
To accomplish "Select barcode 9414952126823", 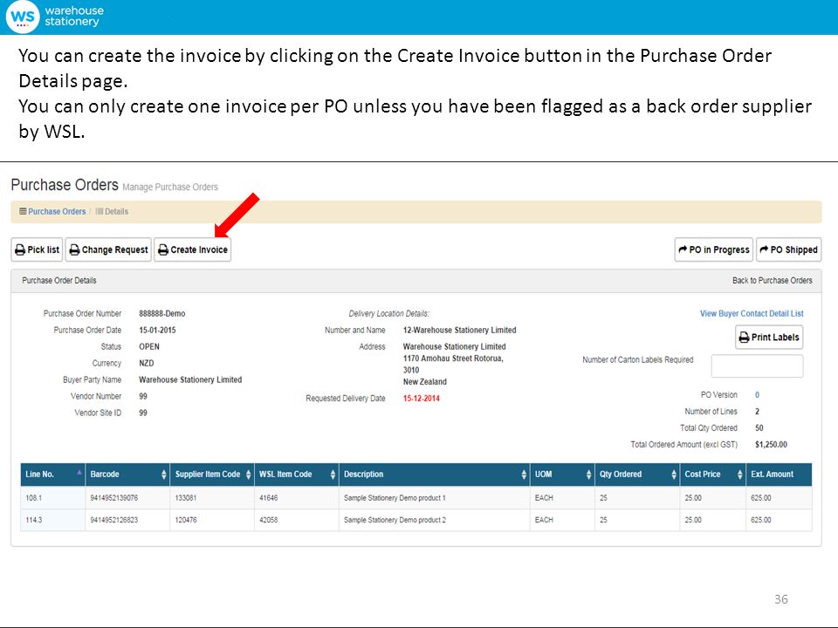I will (x=113, y=520).
